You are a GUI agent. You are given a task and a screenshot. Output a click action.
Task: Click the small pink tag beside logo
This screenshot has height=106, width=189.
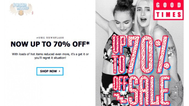point(32,13)
